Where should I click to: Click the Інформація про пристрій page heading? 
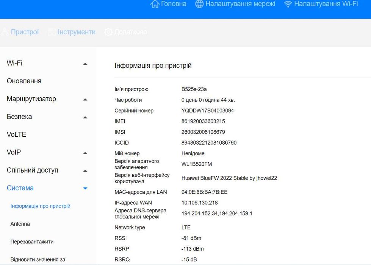(x=153, y=65)
